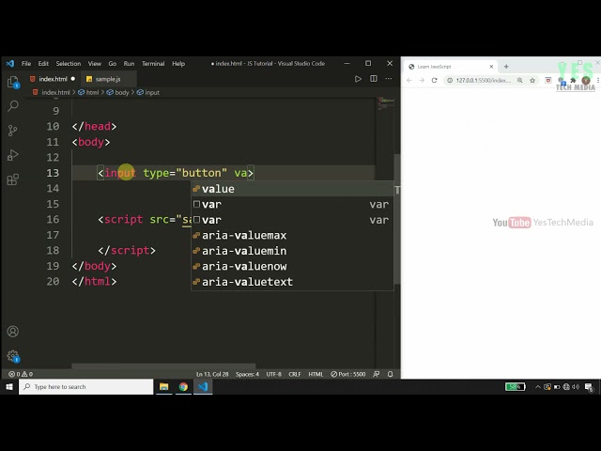
Task: Click the Chrome address bar URL
Action: click(x=483, y=80)
